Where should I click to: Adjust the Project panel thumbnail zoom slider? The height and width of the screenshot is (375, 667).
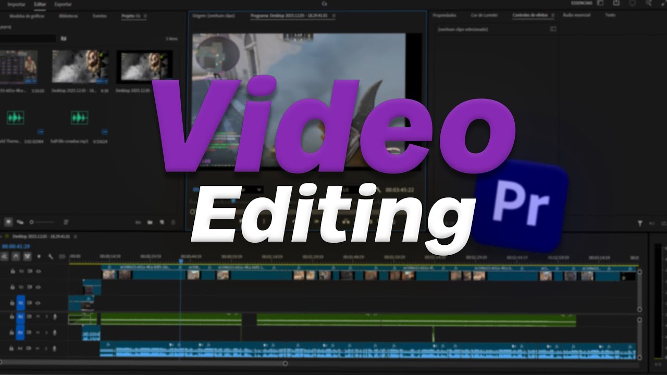coord(41,222)
